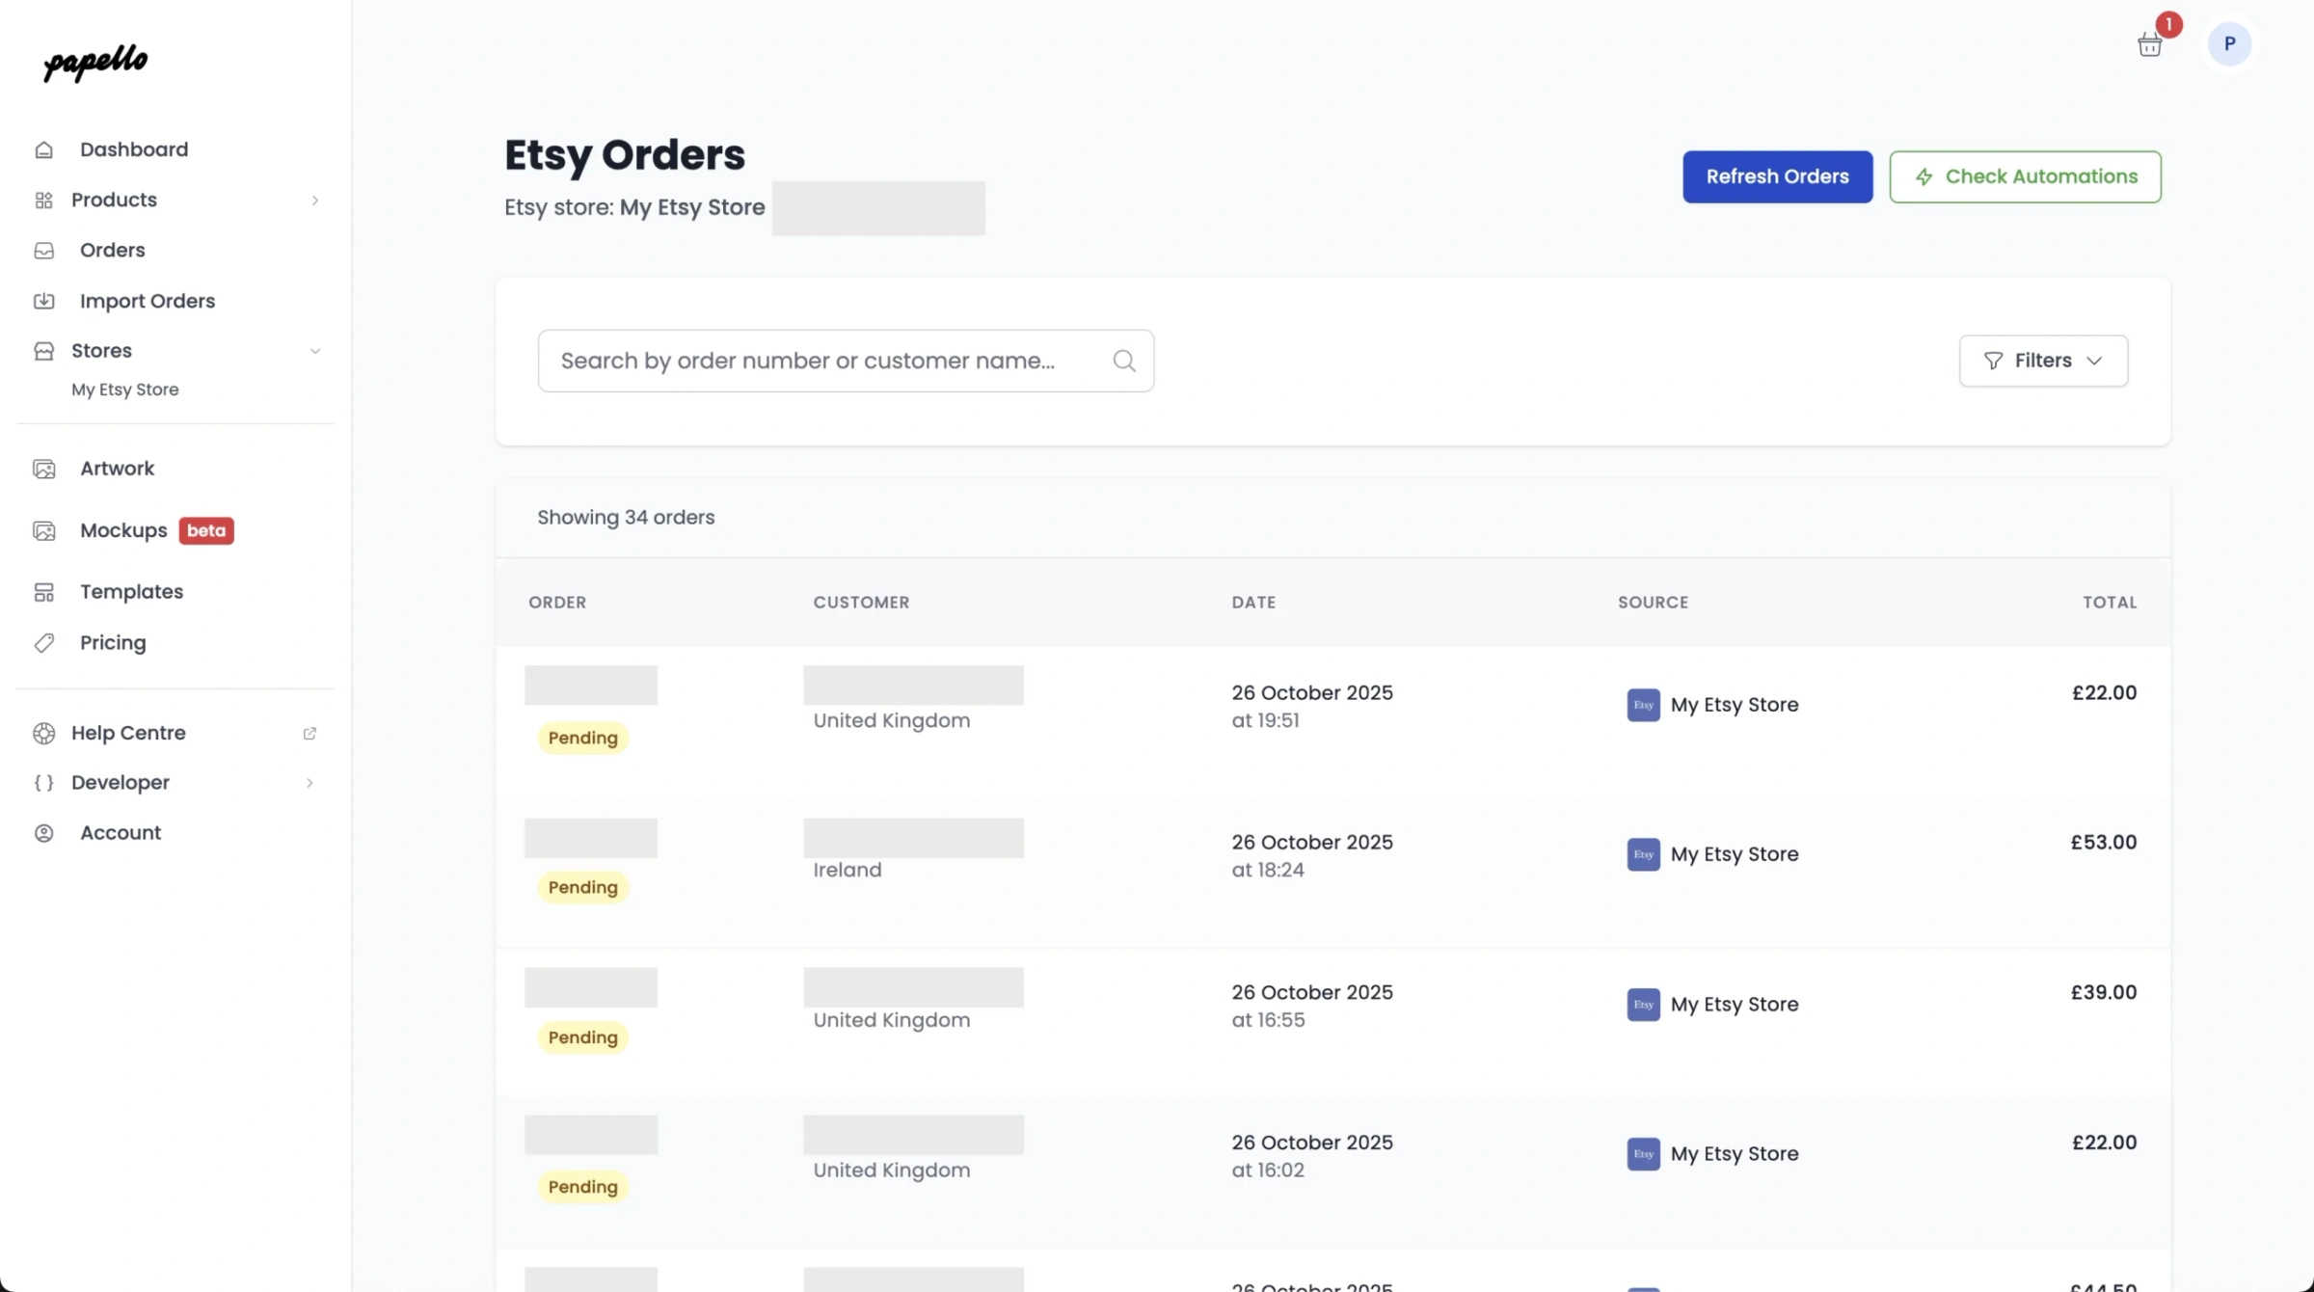The width and height of the screenshot is (2314, 1292).
Task: Click the Products grid icon
Action: [x=44, y=200]
